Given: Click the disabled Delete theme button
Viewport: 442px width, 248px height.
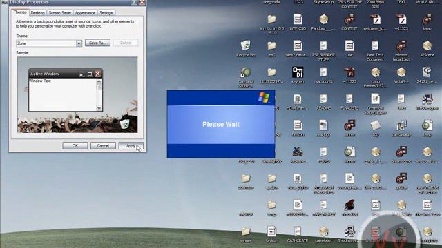Looking at the screenshot, I should point(126,43).
